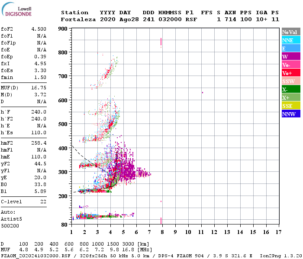Viewport: 303px width, 259px height.
Task: Select the X+ light green legend swatch
Action: coord(291,98)
